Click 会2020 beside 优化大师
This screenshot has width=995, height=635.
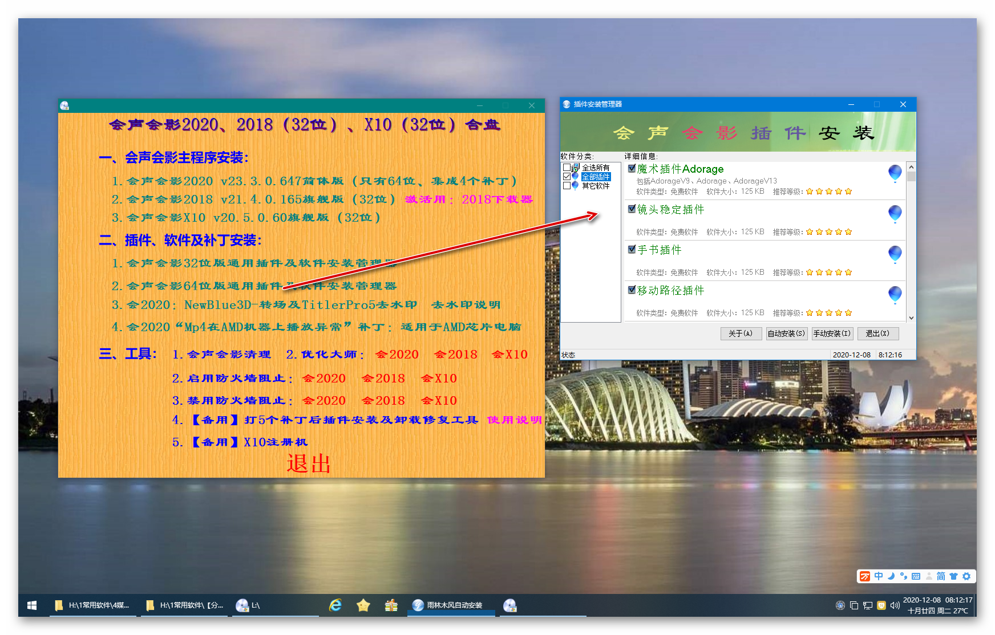coord(397,355)
